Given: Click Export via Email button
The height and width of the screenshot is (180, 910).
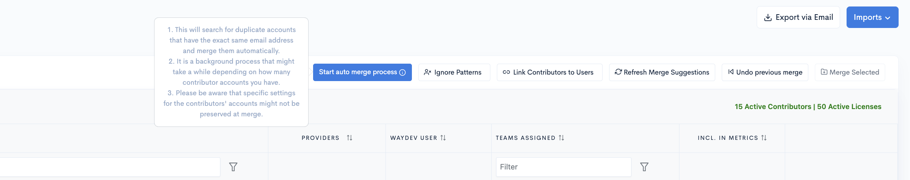Looking at the screenshot, I should click(x=798, y=17).
